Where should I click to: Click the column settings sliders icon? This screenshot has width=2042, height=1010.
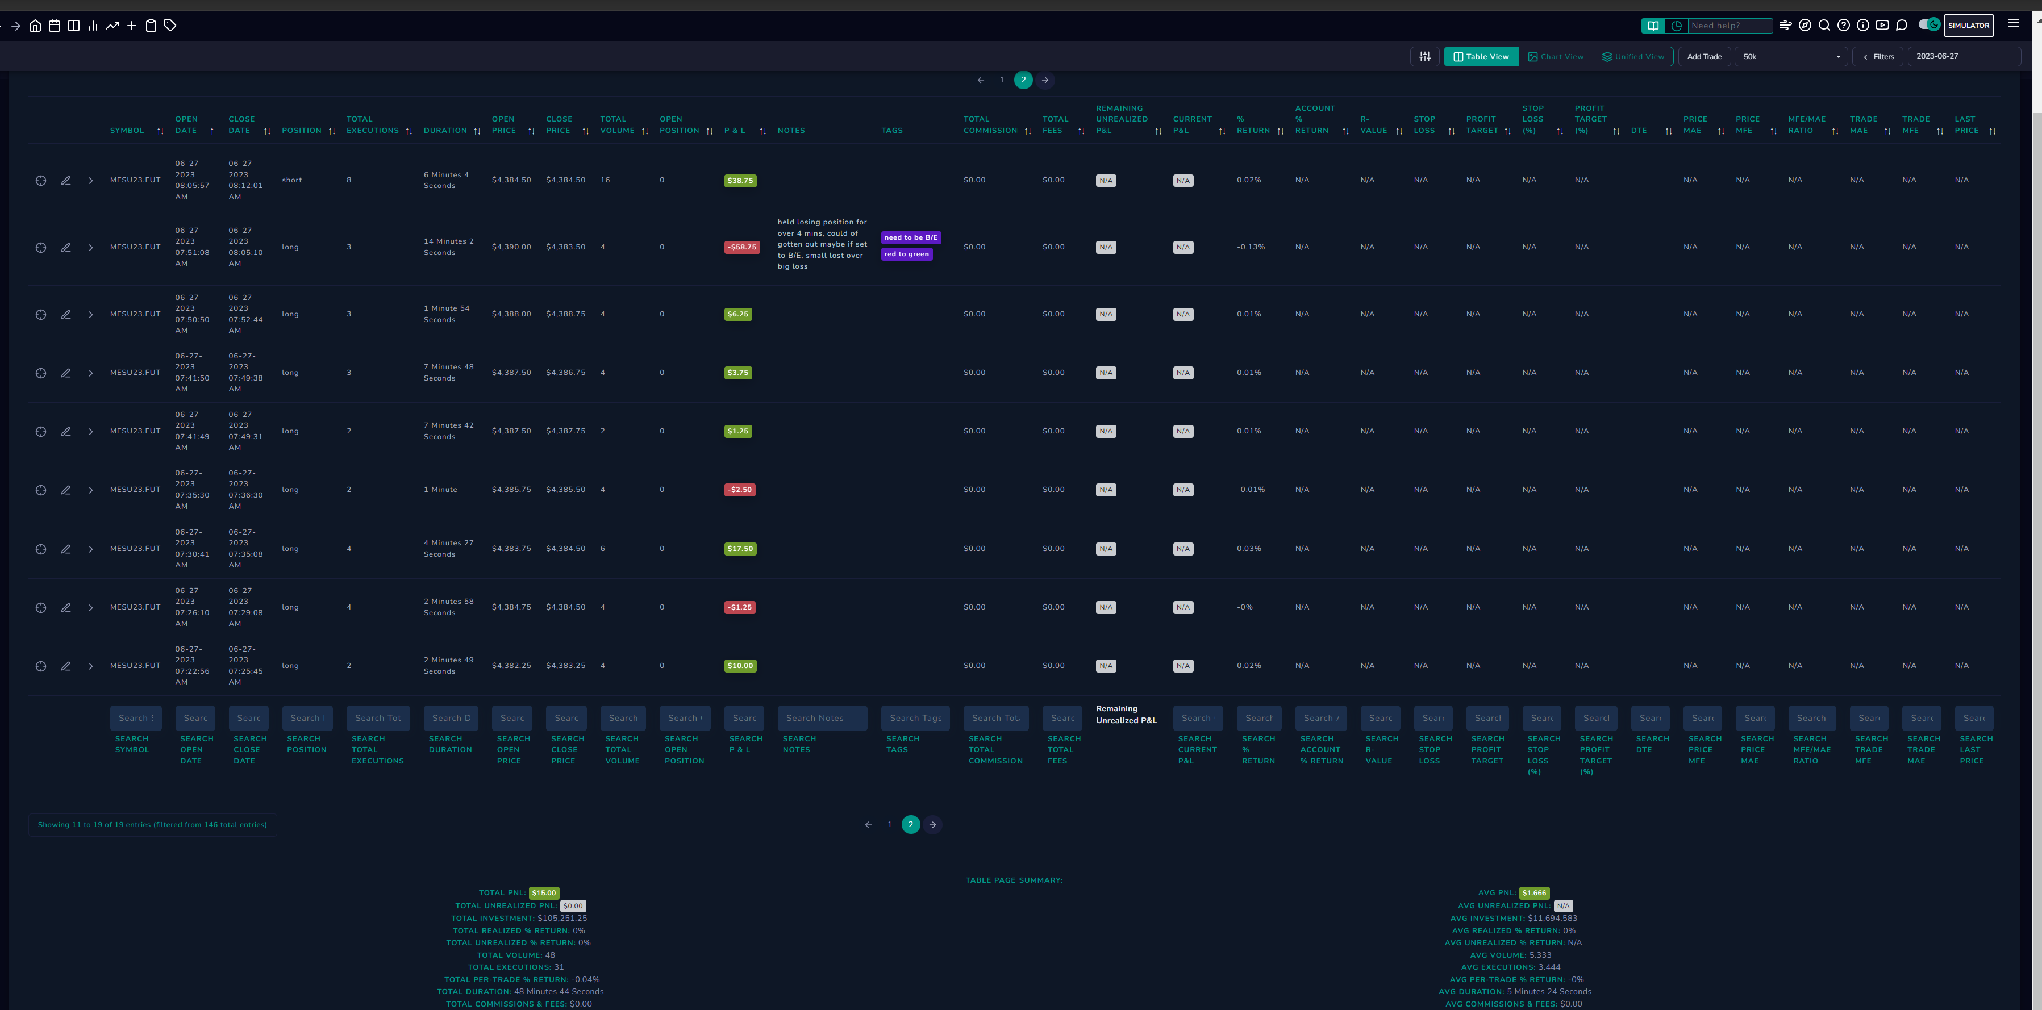tap(1424, 56)
